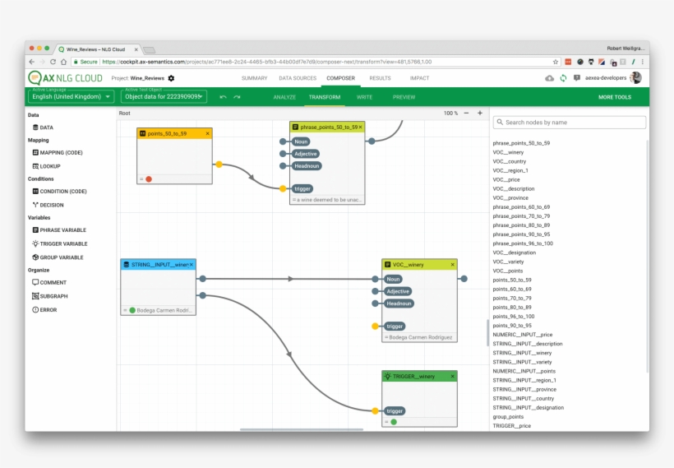Viewport: 674px width, 468px height.
Task: Select VOC__country in the node list
Action: 509,161
